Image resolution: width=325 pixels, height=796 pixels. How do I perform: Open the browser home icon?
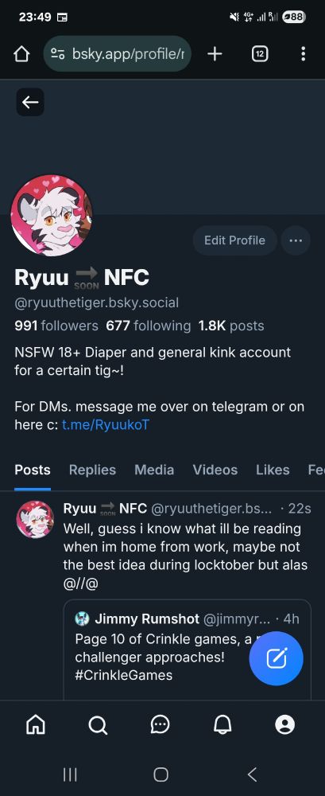pyautogui.click(x=21, y=54)
